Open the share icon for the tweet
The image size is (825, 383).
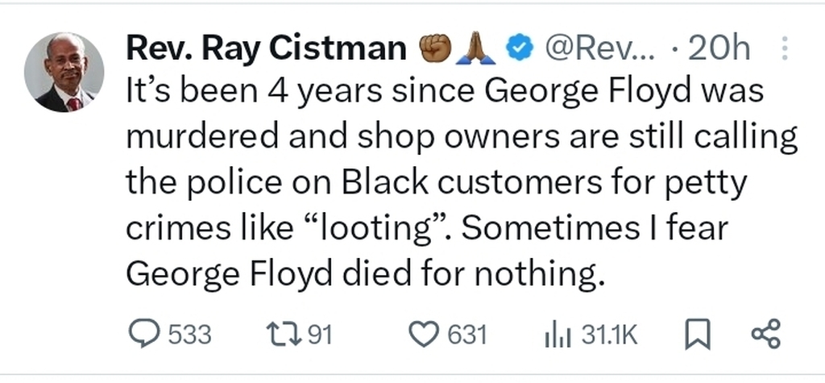point(765,335)
